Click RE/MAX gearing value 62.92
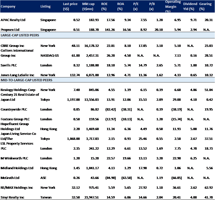This screenshot has height=200, width=215. 209,188
